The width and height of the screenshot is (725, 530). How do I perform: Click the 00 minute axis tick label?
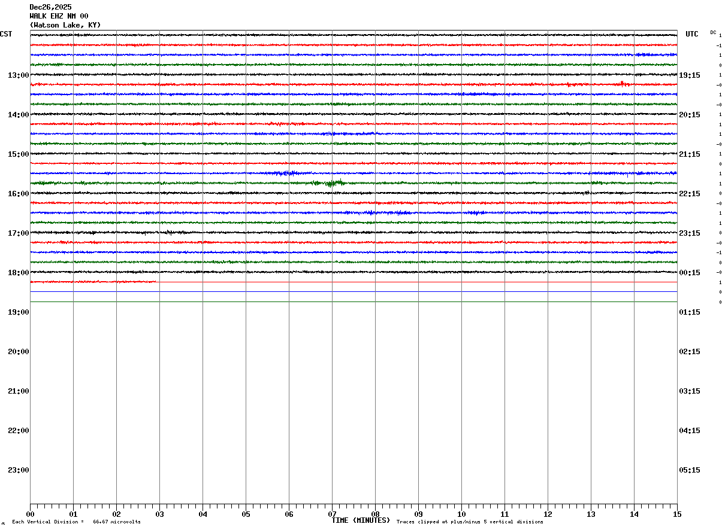pos(30,514)
